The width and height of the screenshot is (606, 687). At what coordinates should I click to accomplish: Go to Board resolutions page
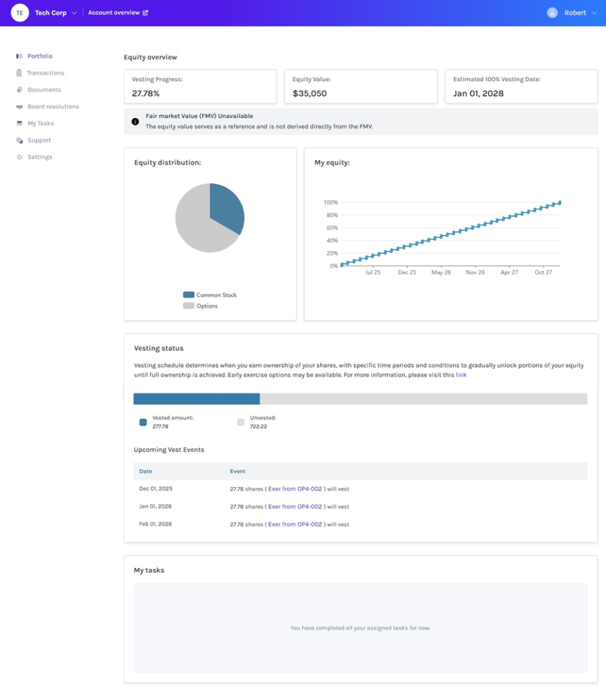click(53, 107)
